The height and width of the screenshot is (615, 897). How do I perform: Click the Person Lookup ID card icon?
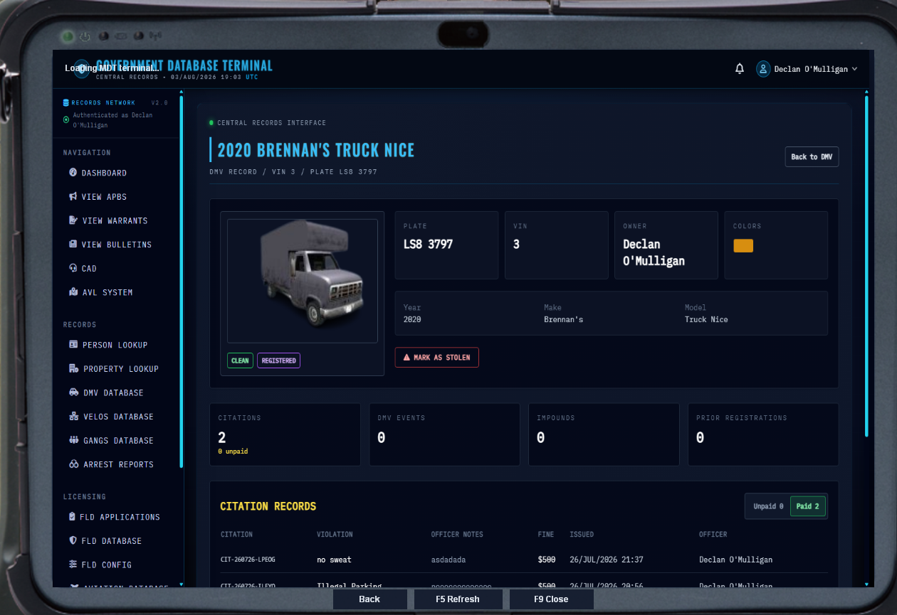click(x=73, y=345)
